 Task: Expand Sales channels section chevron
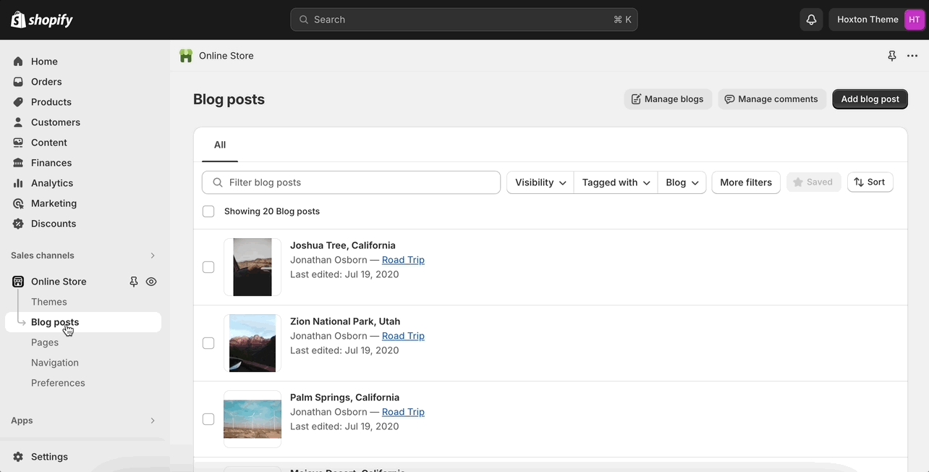[x=153, y=256]
